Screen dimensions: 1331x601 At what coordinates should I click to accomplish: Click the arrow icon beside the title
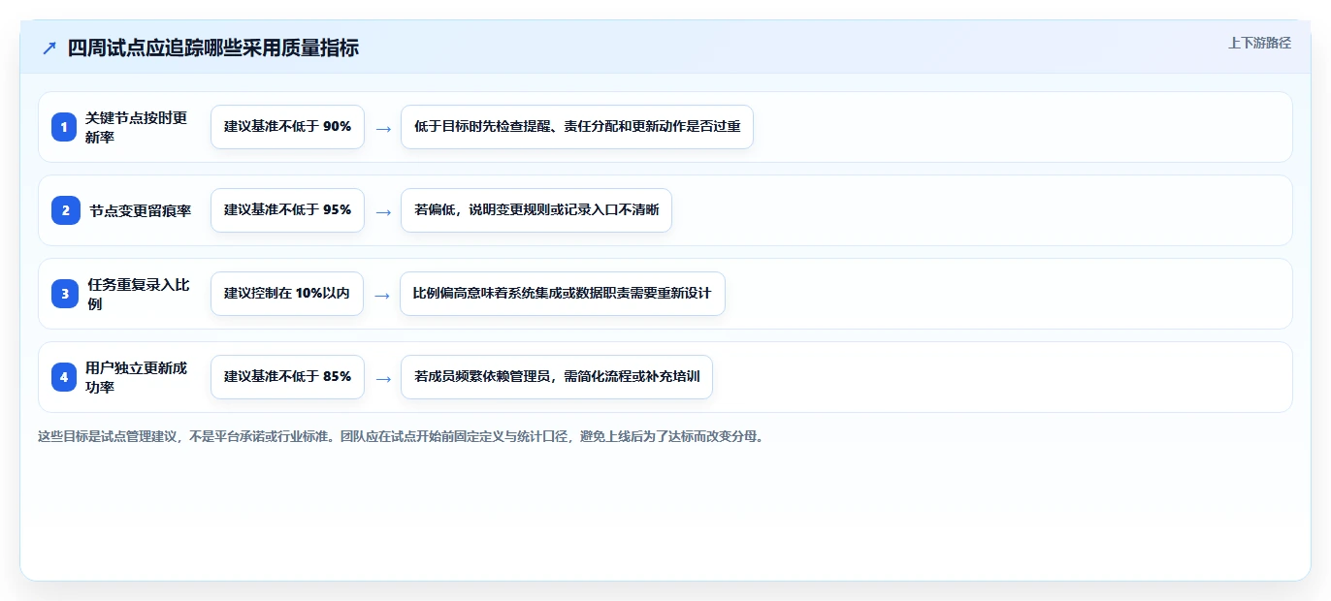(x=49, y=47)
